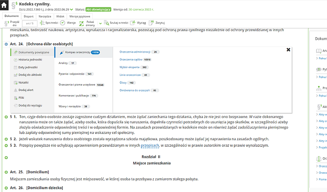Cite the passage with Zacytuj
Viewport: 327px width, 192px height.
pyautogui.click(x=157, y=23)
